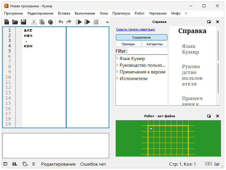Undock the Робот panel

[x=209, y=116]
